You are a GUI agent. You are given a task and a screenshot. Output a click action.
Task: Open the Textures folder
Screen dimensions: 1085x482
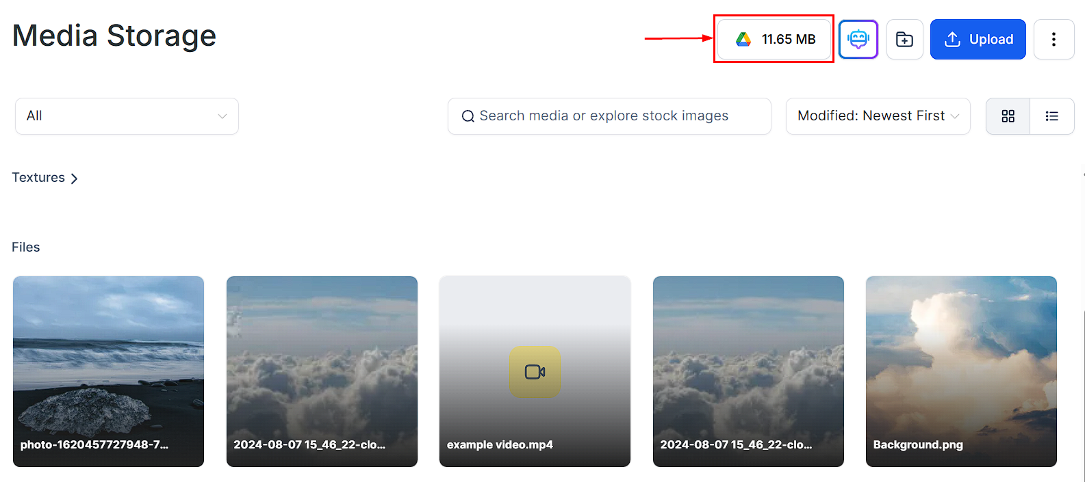tap(38, 178)
